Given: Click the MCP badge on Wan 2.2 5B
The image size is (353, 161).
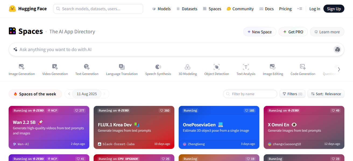Looking at the screenshot, I should pos(52,110).
